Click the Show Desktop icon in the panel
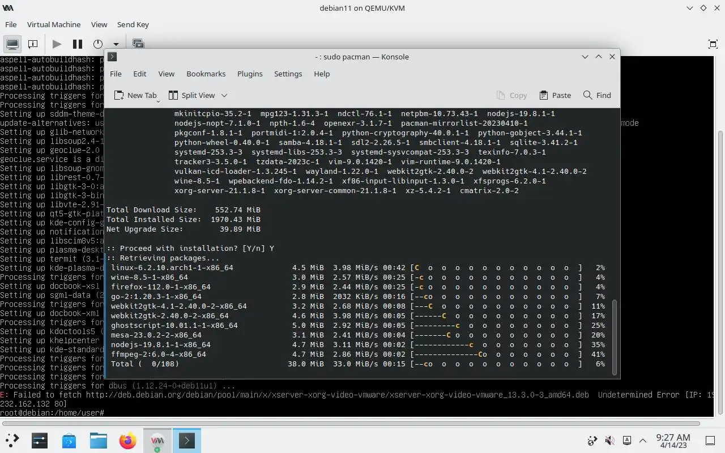Image resolution: width=725 pixels, height=453 pixels. coord(710,441)
